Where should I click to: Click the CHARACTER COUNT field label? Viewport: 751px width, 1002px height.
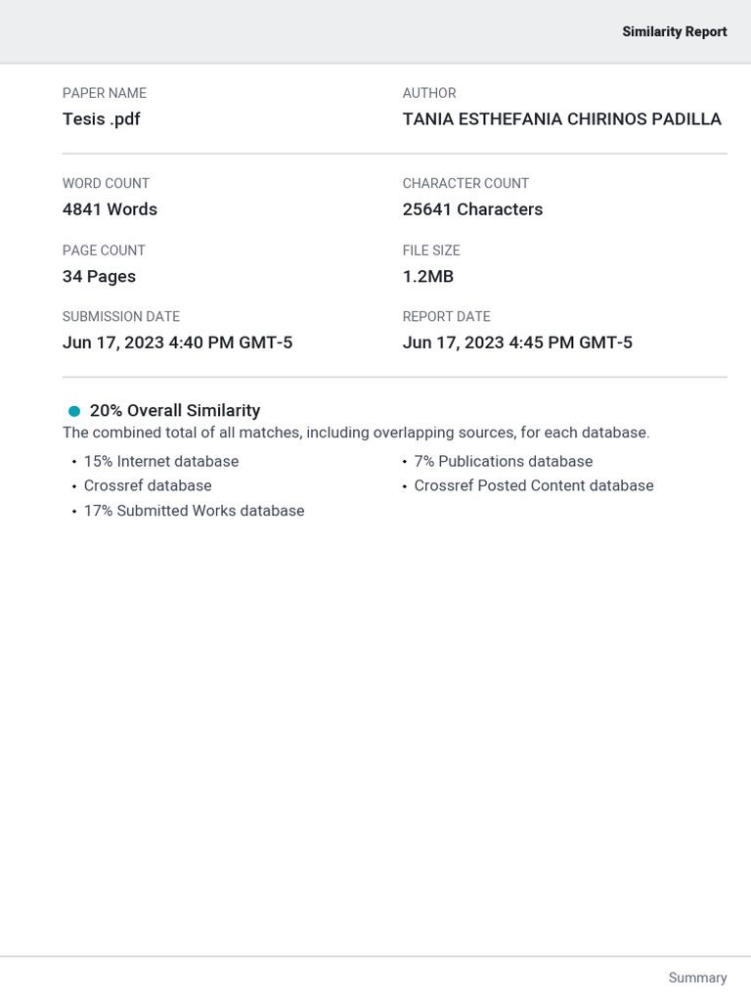[465, 183]
